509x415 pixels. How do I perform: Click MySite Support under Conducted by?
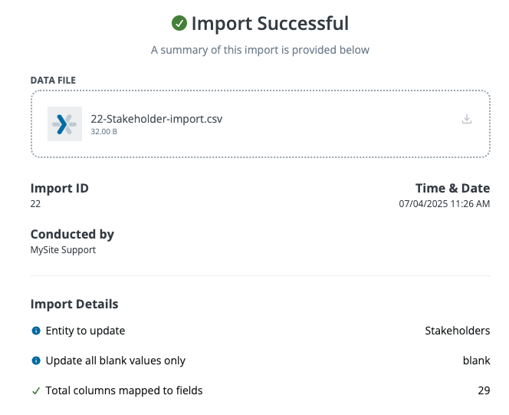point(63,250)
